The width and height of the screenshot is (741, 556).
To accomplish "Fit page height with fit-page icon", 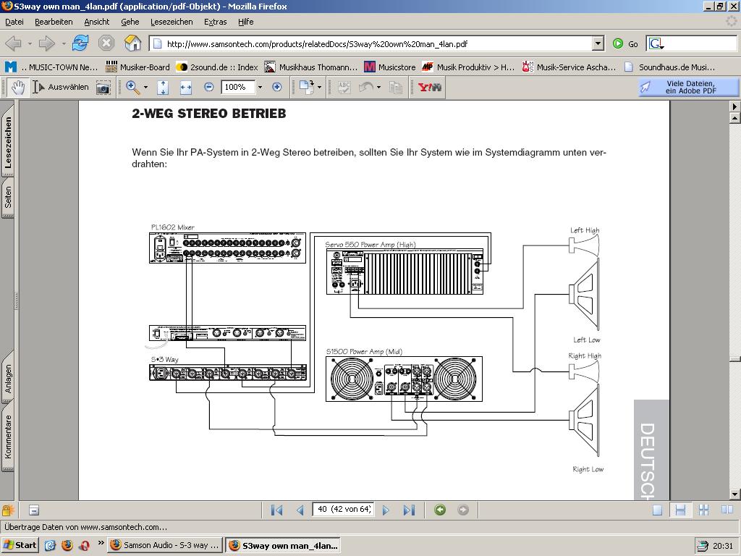I will coord(163,87).
